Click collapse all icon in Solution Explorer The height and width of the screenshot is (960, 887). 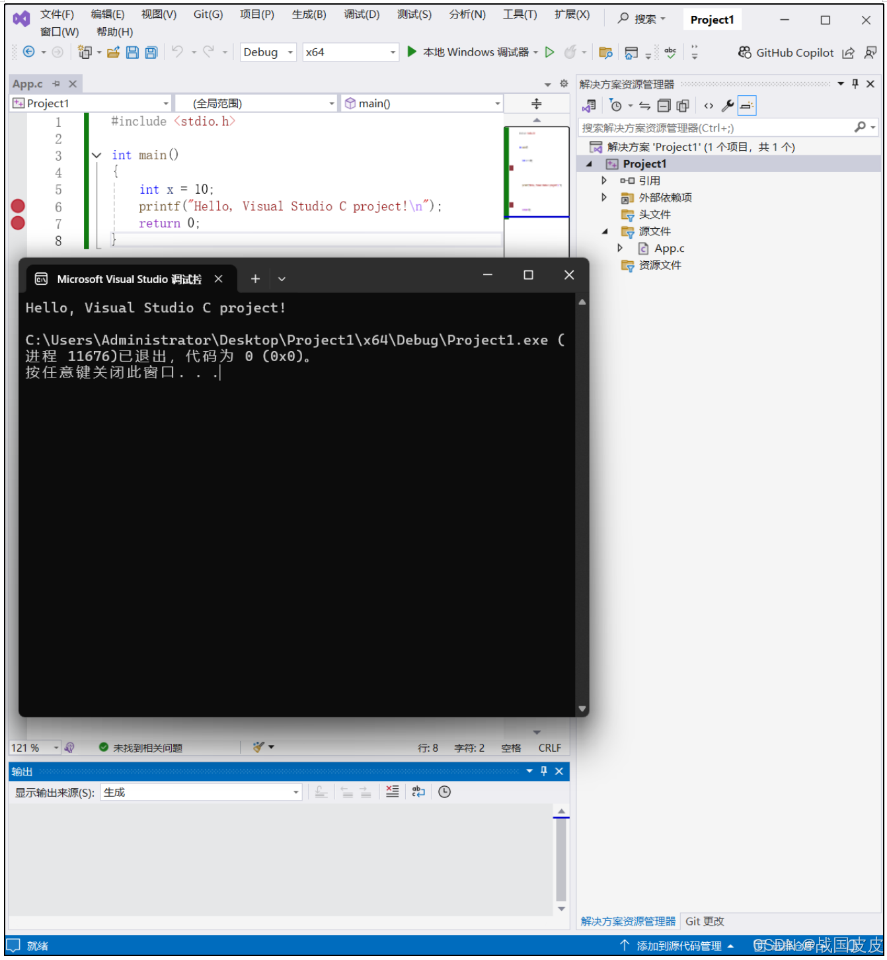coord(664,106)
